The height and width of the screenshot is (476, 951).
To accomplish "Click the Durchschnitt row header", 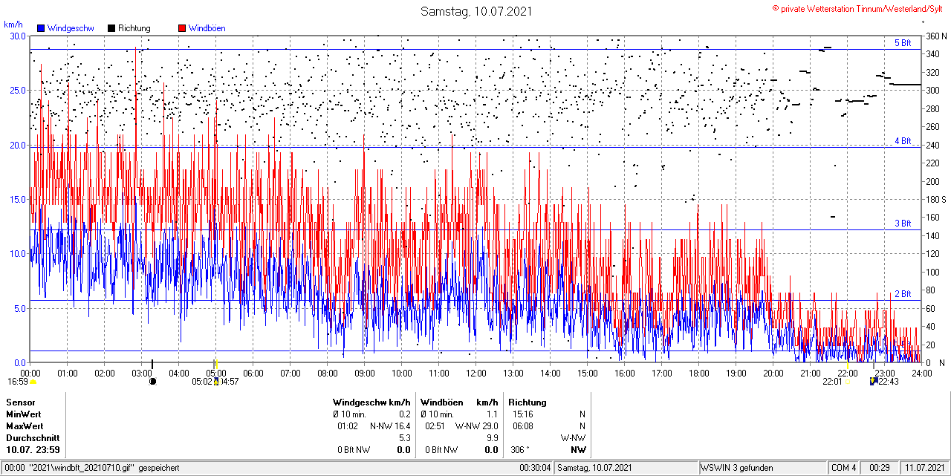I will pyautogui.click(x=33, y=438).
